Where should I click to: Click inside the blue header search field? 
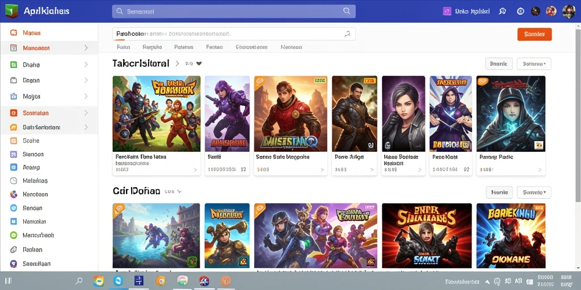click(234, 11)
